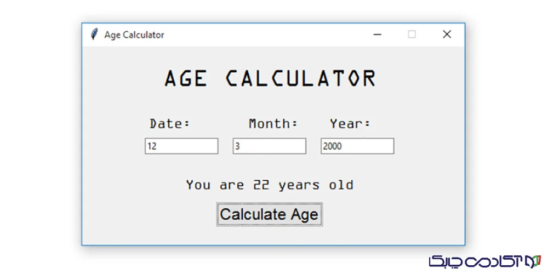This screenshot has height=274, width=548.
Task: Click the word CALCULATOR in the heading
Action: coord(301,78)
